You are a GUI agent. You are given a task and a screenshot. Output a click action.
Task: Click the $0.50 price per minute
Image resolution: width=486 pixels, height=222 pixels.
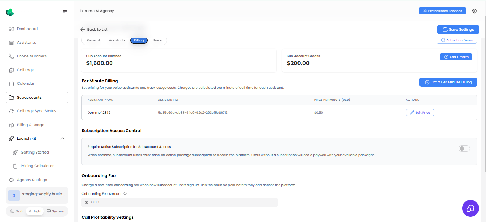click(318, 113)
